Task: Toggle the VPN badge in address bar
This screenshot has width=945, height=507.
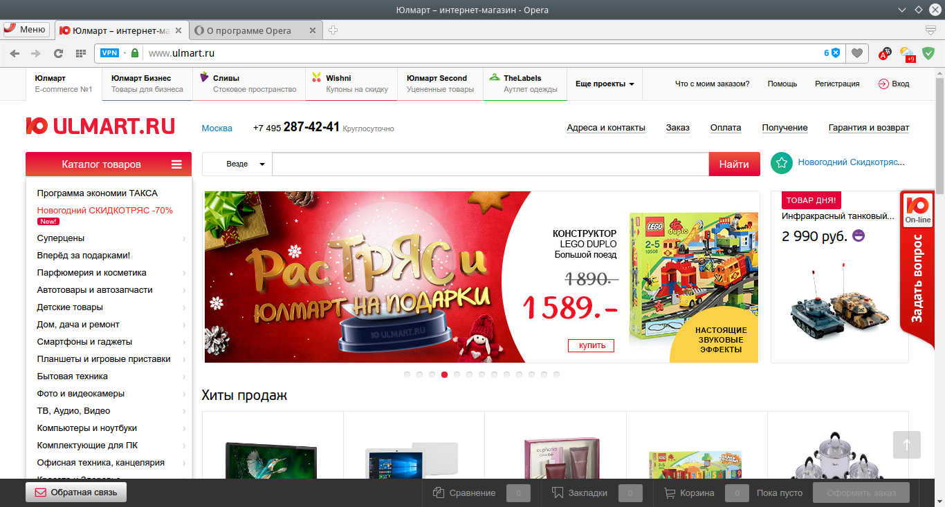Action: (x=110, y=53)
